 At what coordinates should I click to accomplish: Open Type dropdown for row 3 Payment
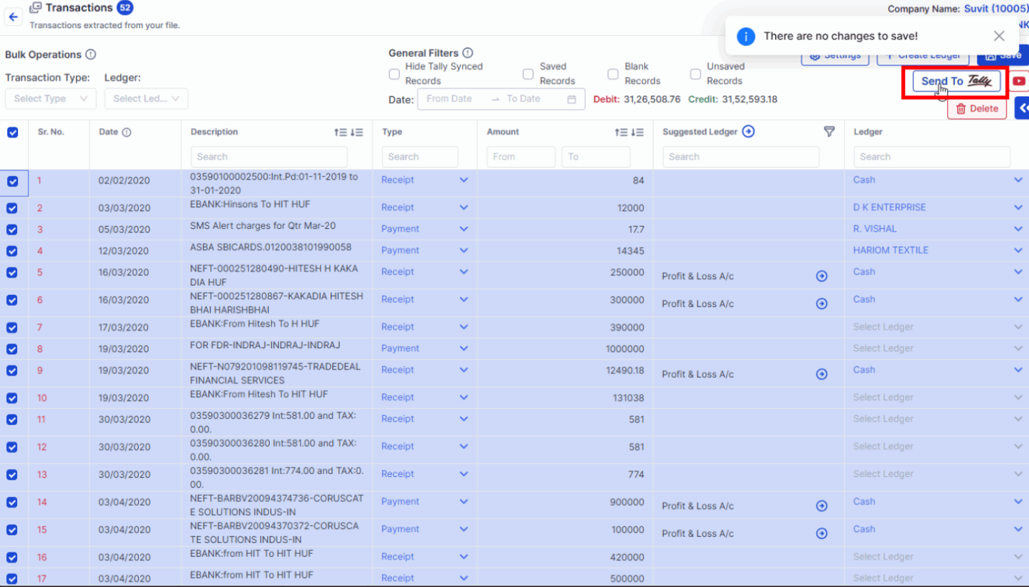tap(424, 229)
